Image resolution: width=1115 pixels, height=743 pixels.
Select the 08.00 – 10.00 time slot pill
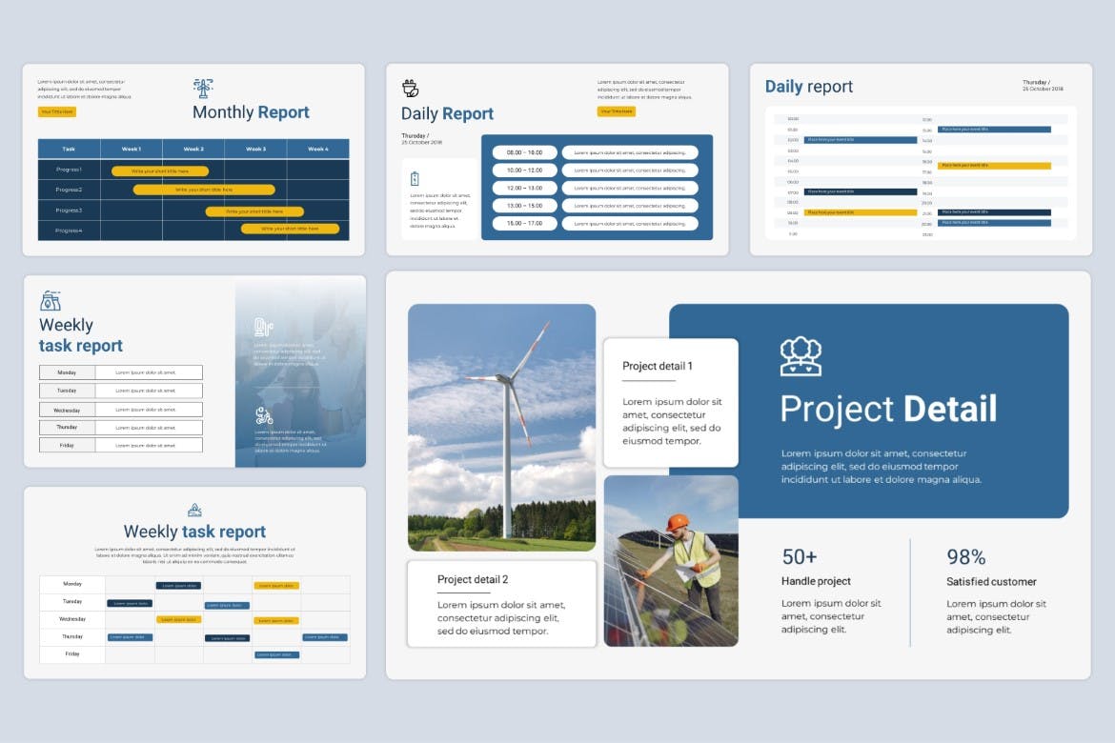(525, 152)
